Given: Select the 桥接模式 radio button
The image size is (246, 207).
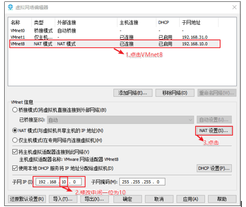Looking at the screenshot, I should click(x=15, y=110).
